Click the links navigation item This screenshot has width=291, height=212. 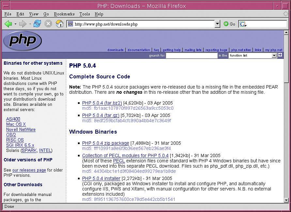point(258,50)
